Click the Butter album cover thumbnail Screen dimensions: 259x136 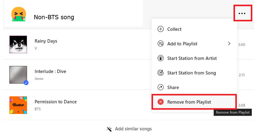coord(18,105)
